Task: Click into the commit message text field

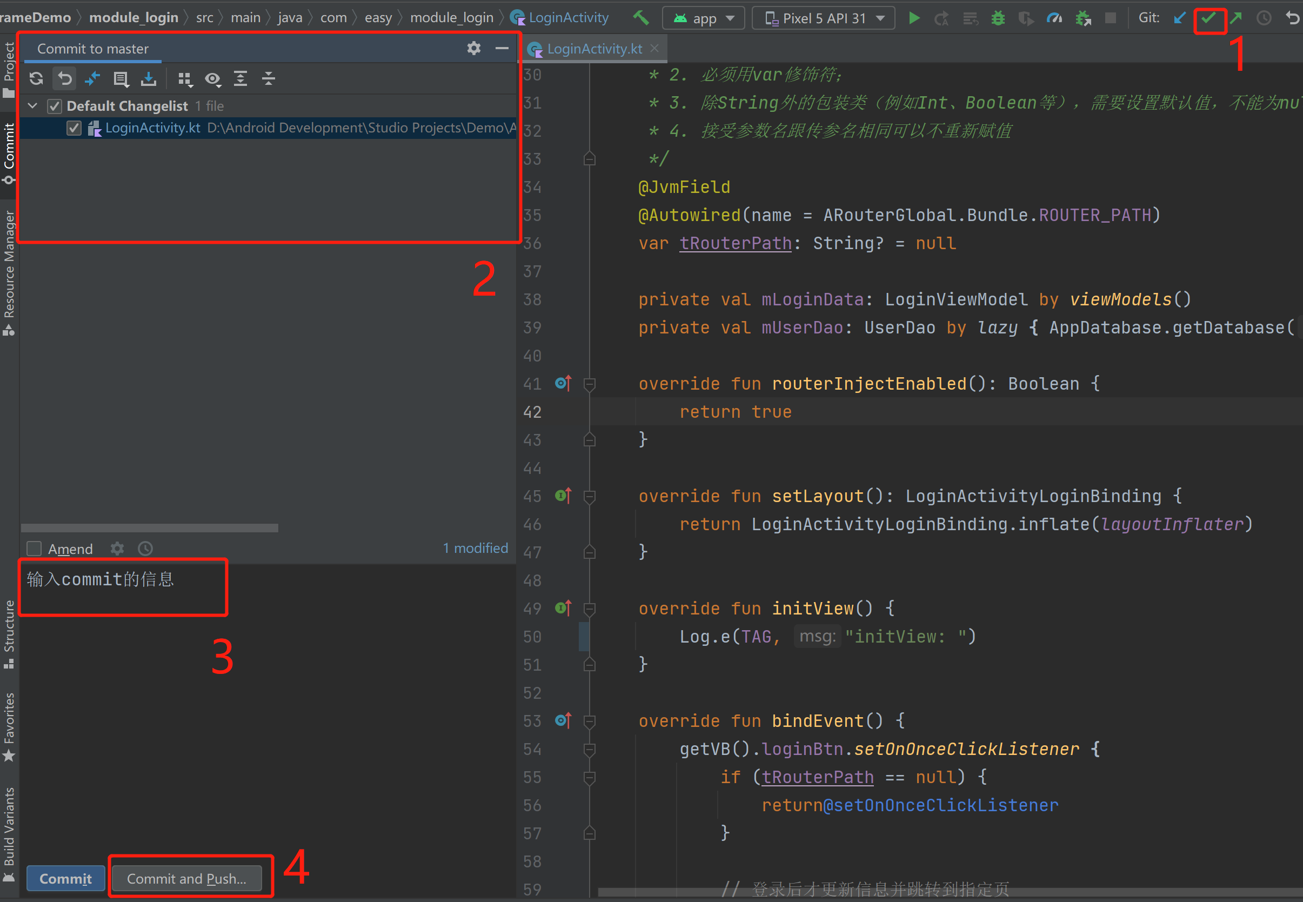Action: pyautogui.click(x=268, y=709)
